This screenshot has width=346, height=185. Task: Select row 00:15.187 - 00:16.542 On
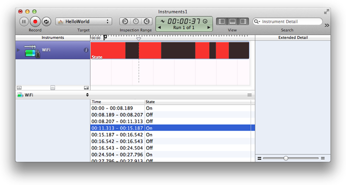[172, 134]
